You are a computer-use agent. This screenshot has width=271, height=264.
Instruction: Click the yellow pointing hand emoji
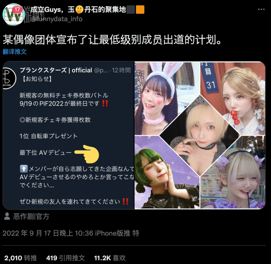(87, 154)
